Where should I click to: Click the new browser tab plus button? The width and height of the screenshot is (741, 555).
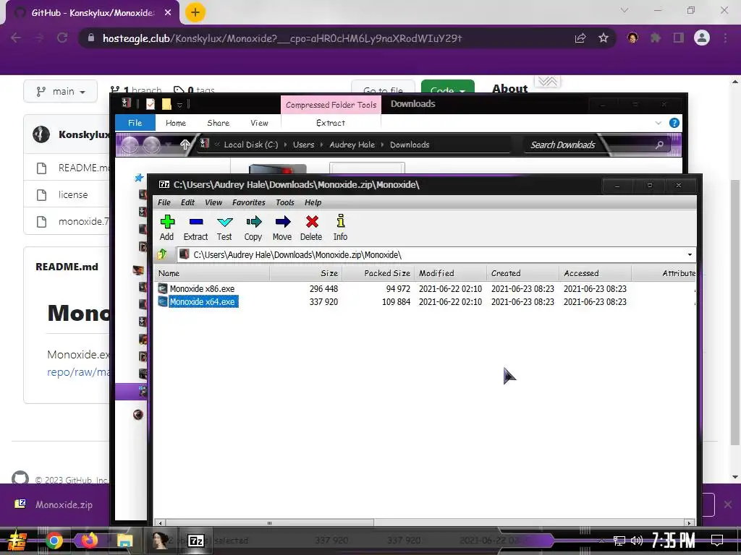coord(195,12)
